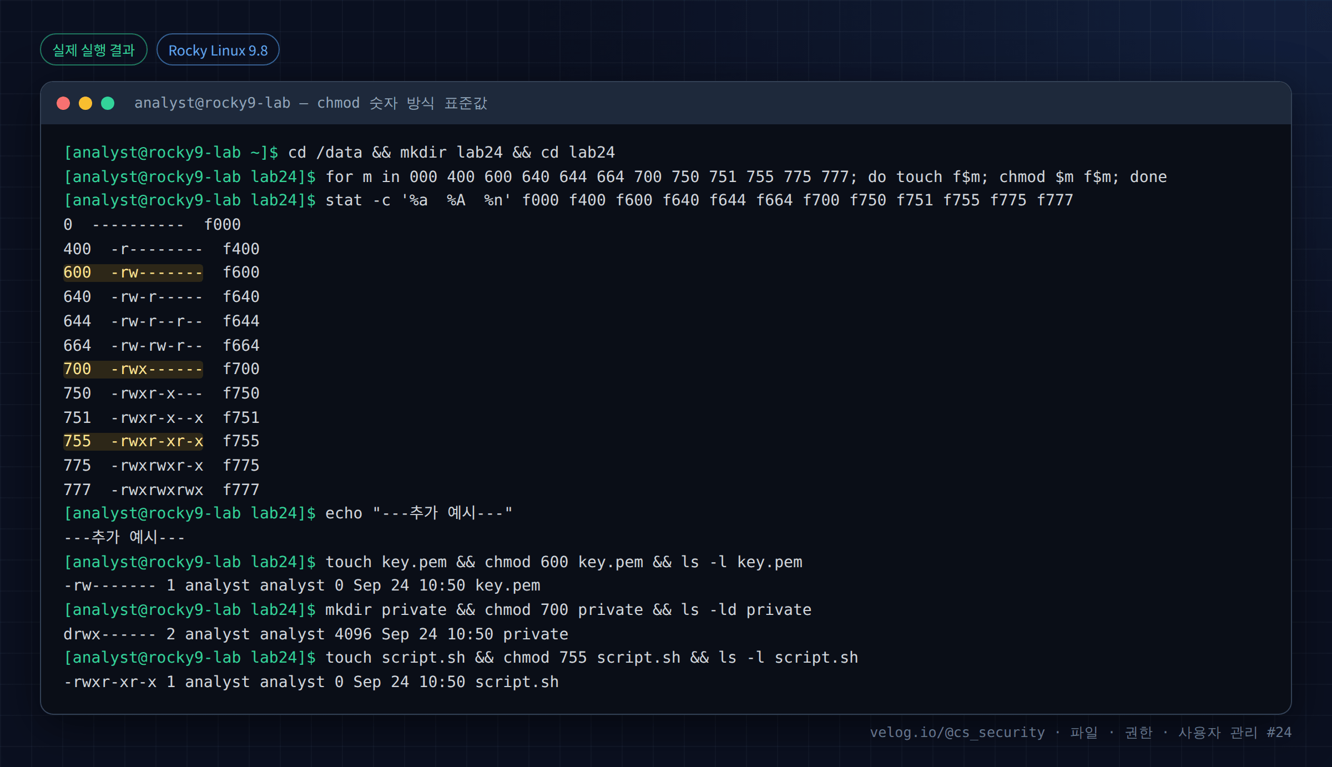
Task: Select the output row ending in f000
Action: click(x=152, y=224)
